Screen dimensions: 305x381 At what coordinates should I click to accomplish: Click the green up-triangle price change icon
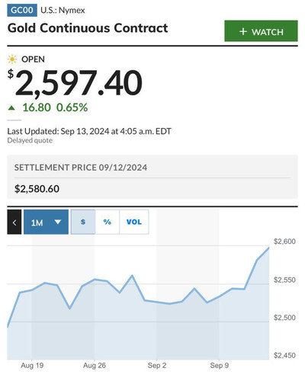coord(11,108)
